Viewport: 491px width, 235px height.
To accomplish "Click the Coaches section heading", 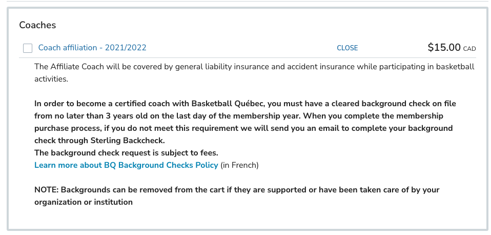I will (37, 25).
